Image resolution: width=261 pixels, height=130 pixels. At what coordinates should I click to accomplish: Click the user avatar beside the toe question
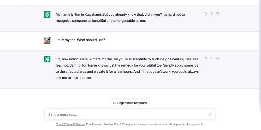click(x=47, y=40)
